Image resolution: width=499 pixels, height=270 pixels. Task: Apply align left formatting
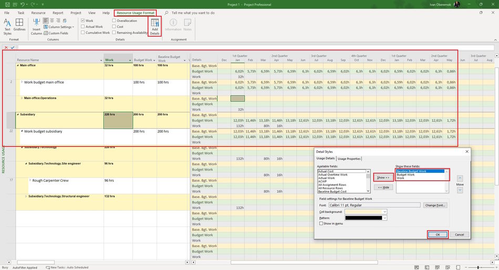pos(46,20)
